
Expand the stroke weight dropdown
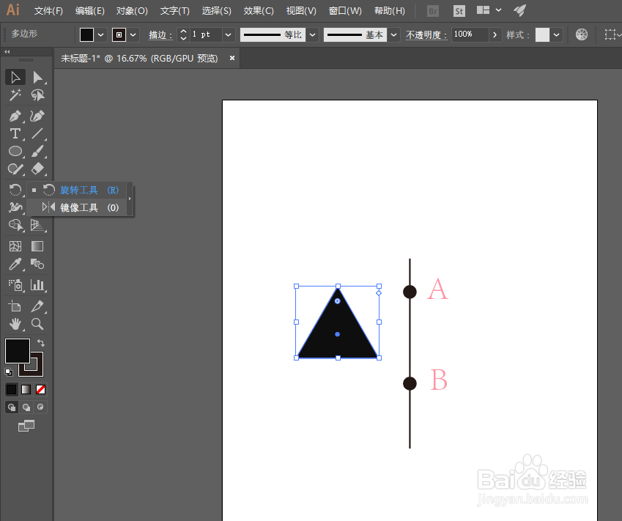(229, 35)
